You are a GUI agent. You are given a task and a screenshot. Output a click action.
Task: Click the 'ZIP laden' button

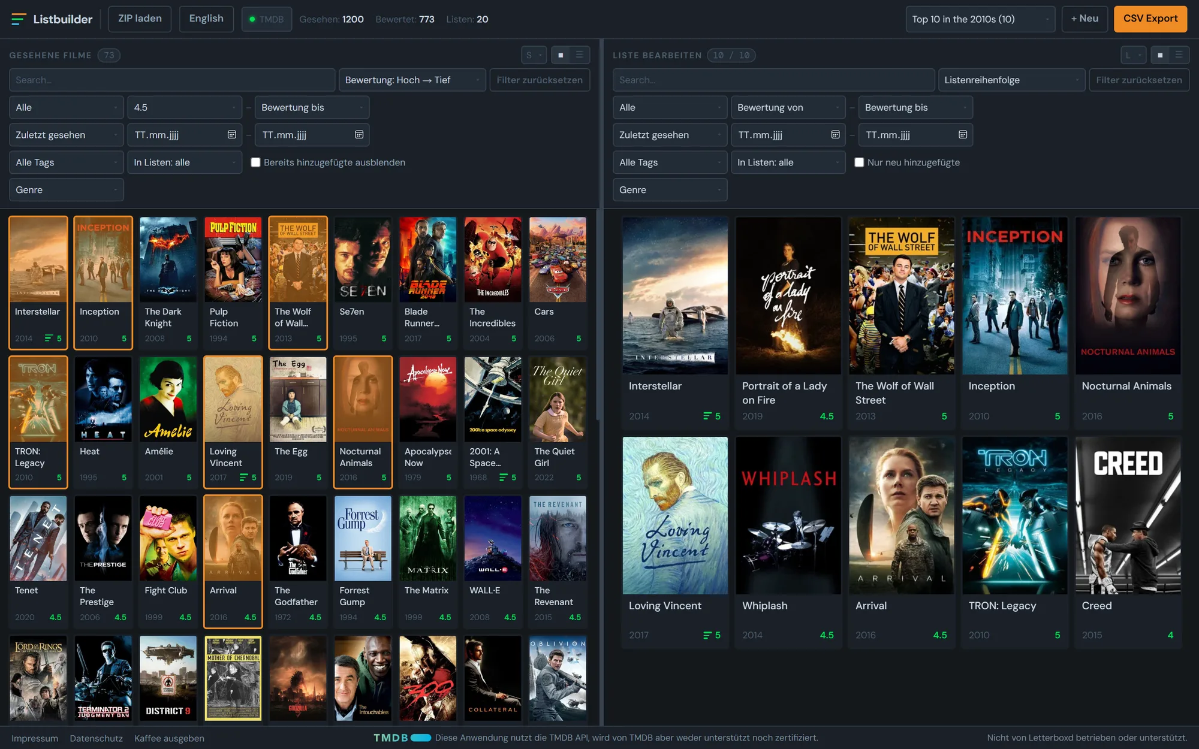[140, 19]
